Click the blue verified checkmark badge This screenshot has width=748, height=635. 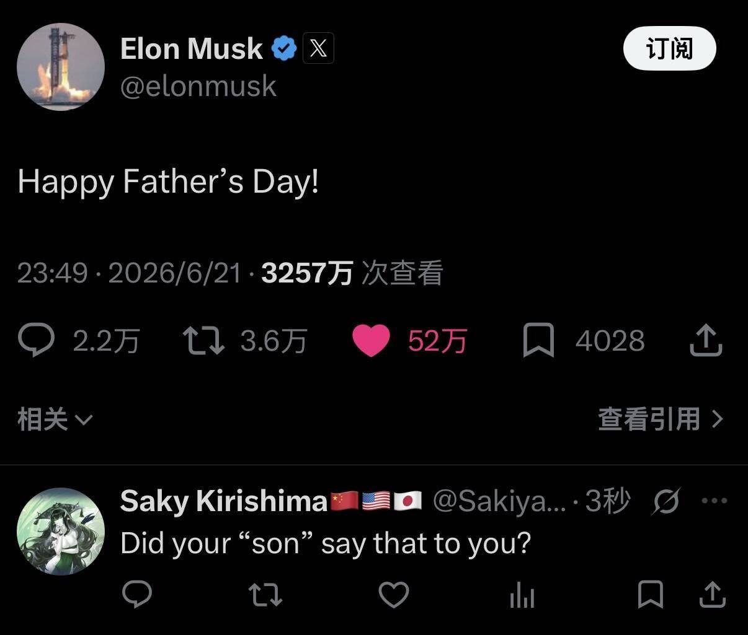click(x=284, y=48)
